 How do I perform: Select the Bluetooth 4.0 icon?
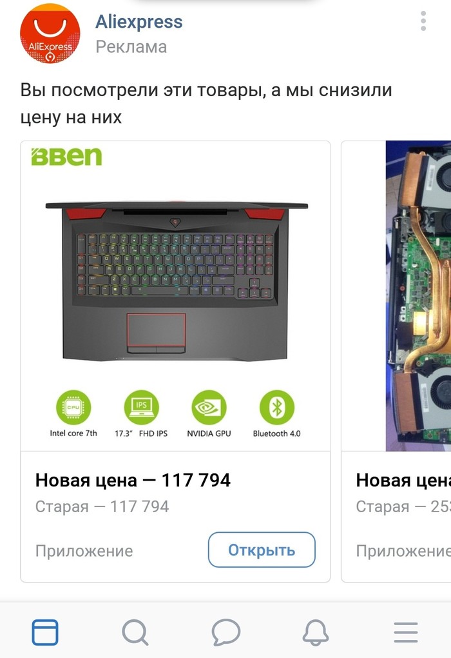(x=276, y=407)
